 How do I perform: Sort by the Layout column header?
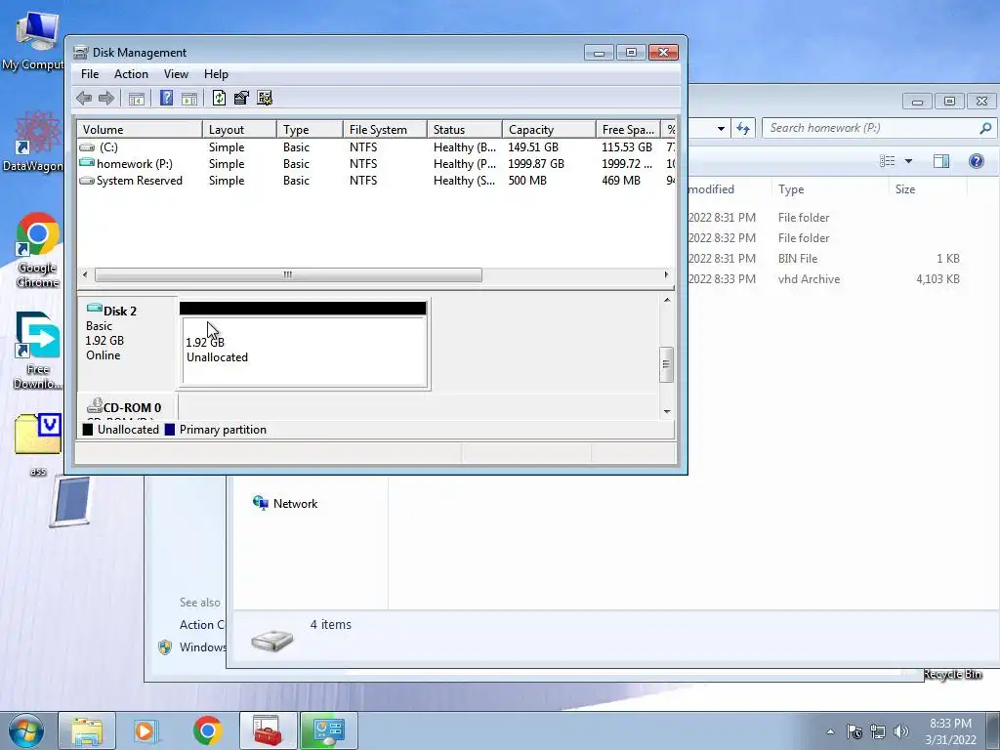coord(239,130)
